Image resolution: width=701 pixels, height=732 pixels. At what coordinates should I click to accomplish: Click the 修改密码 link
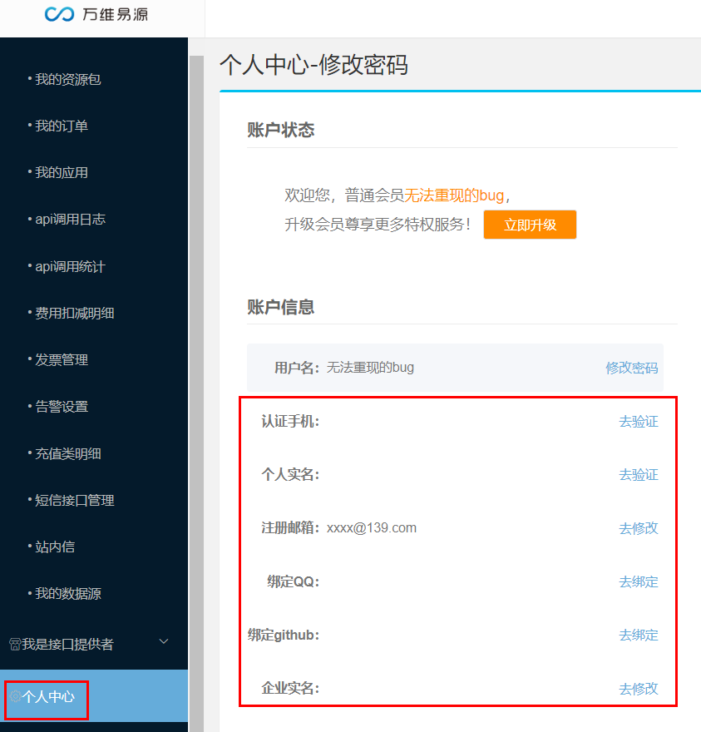click(632, 368)
